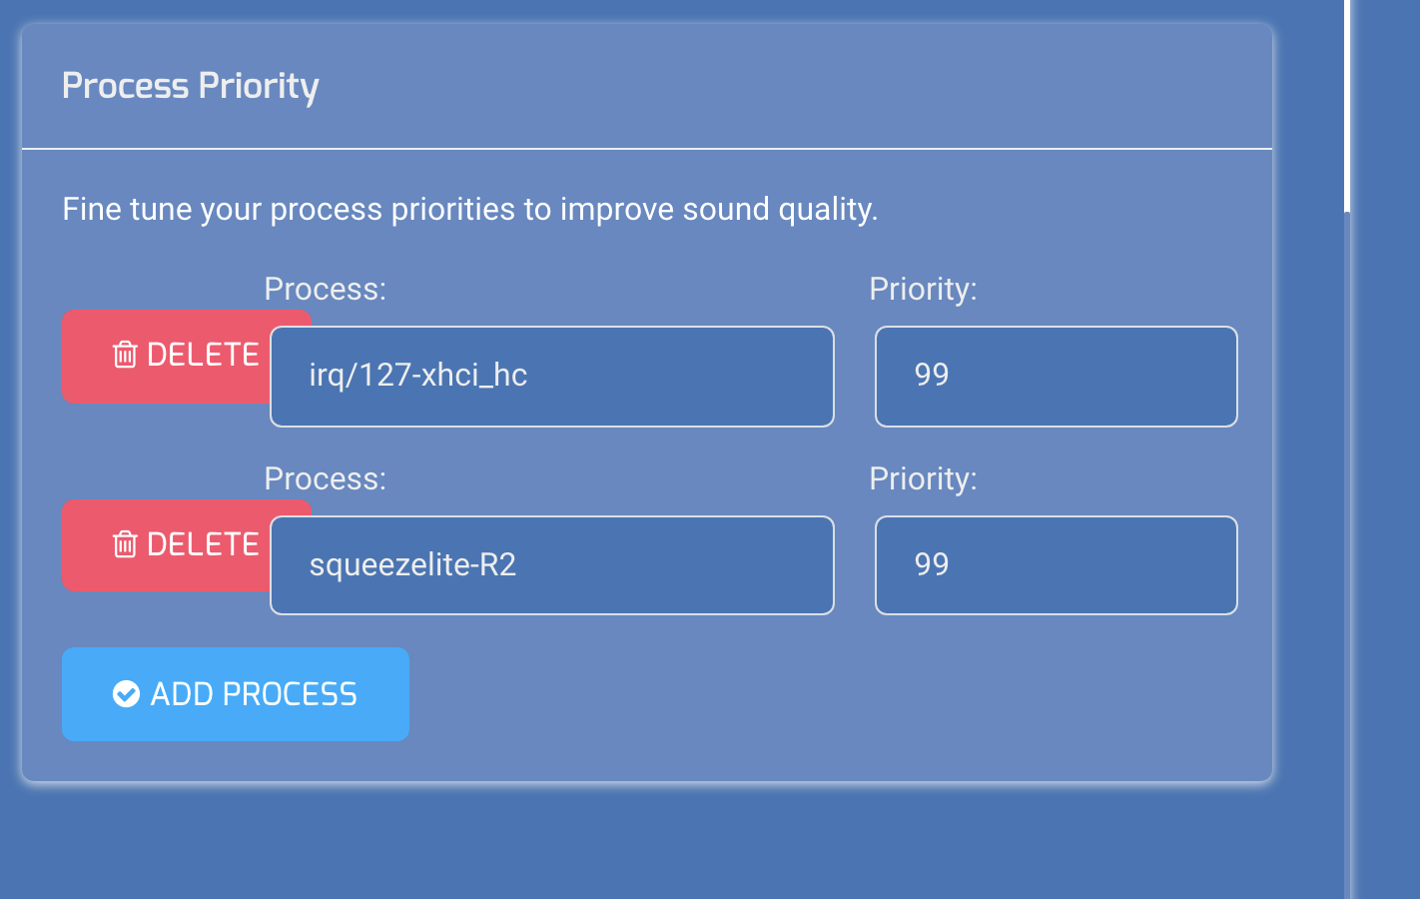The width and height of the screenshot is (1420, 899).
Task: Add a new process row
Action: pyautogui.click(x=236, y=694)
